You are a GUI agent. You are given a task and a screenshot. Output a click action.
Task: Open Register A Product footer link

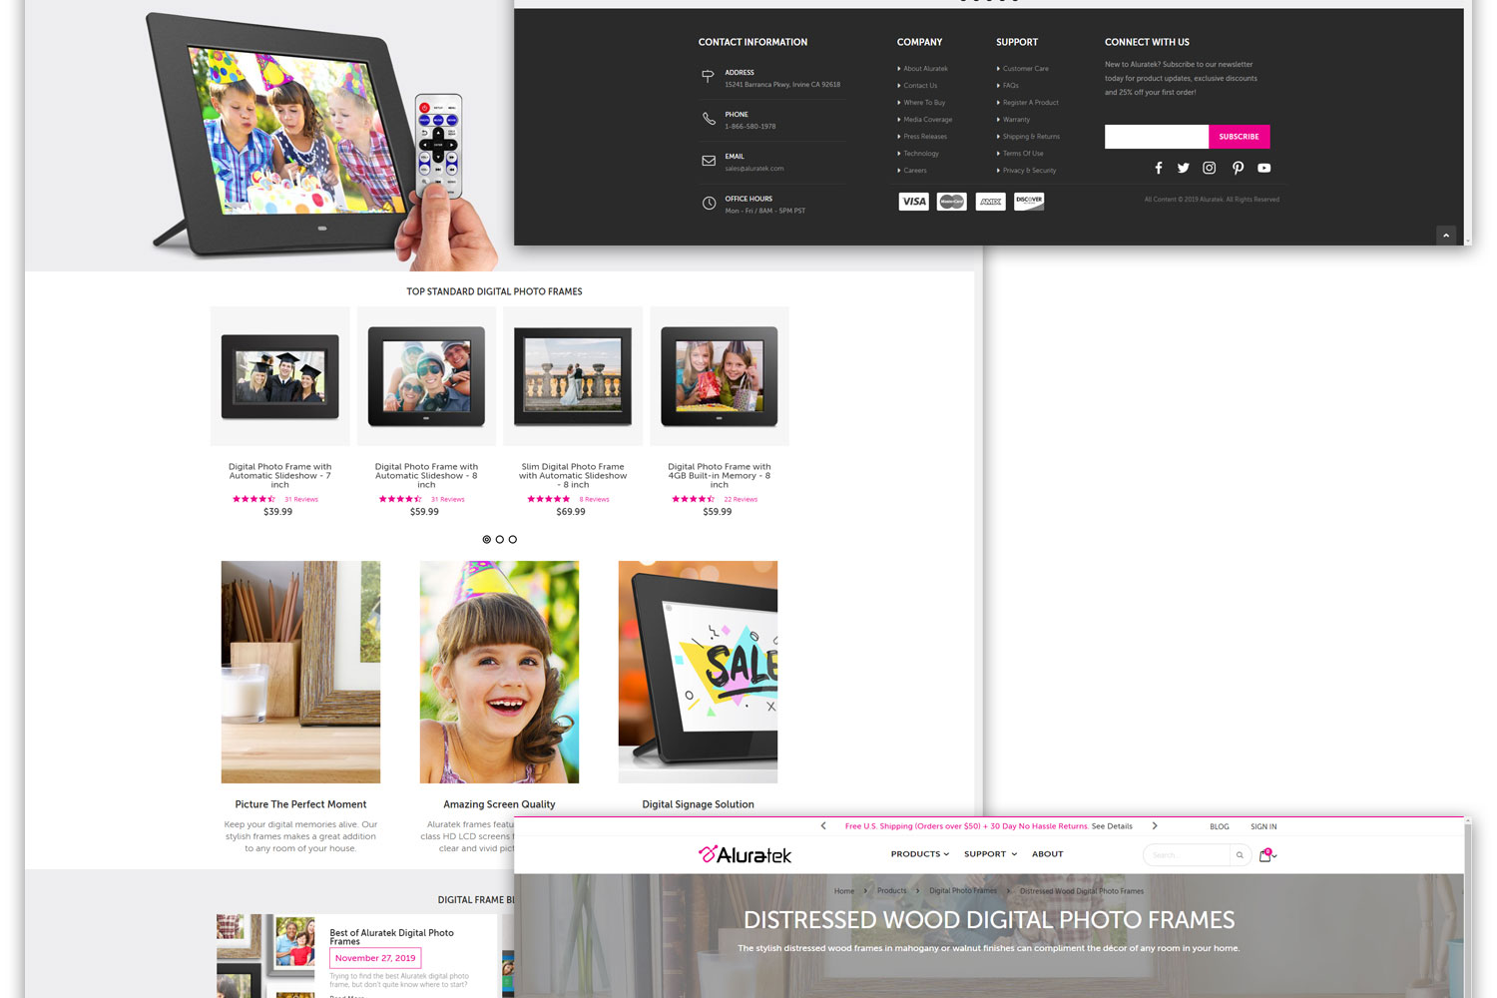(1030, 103)
